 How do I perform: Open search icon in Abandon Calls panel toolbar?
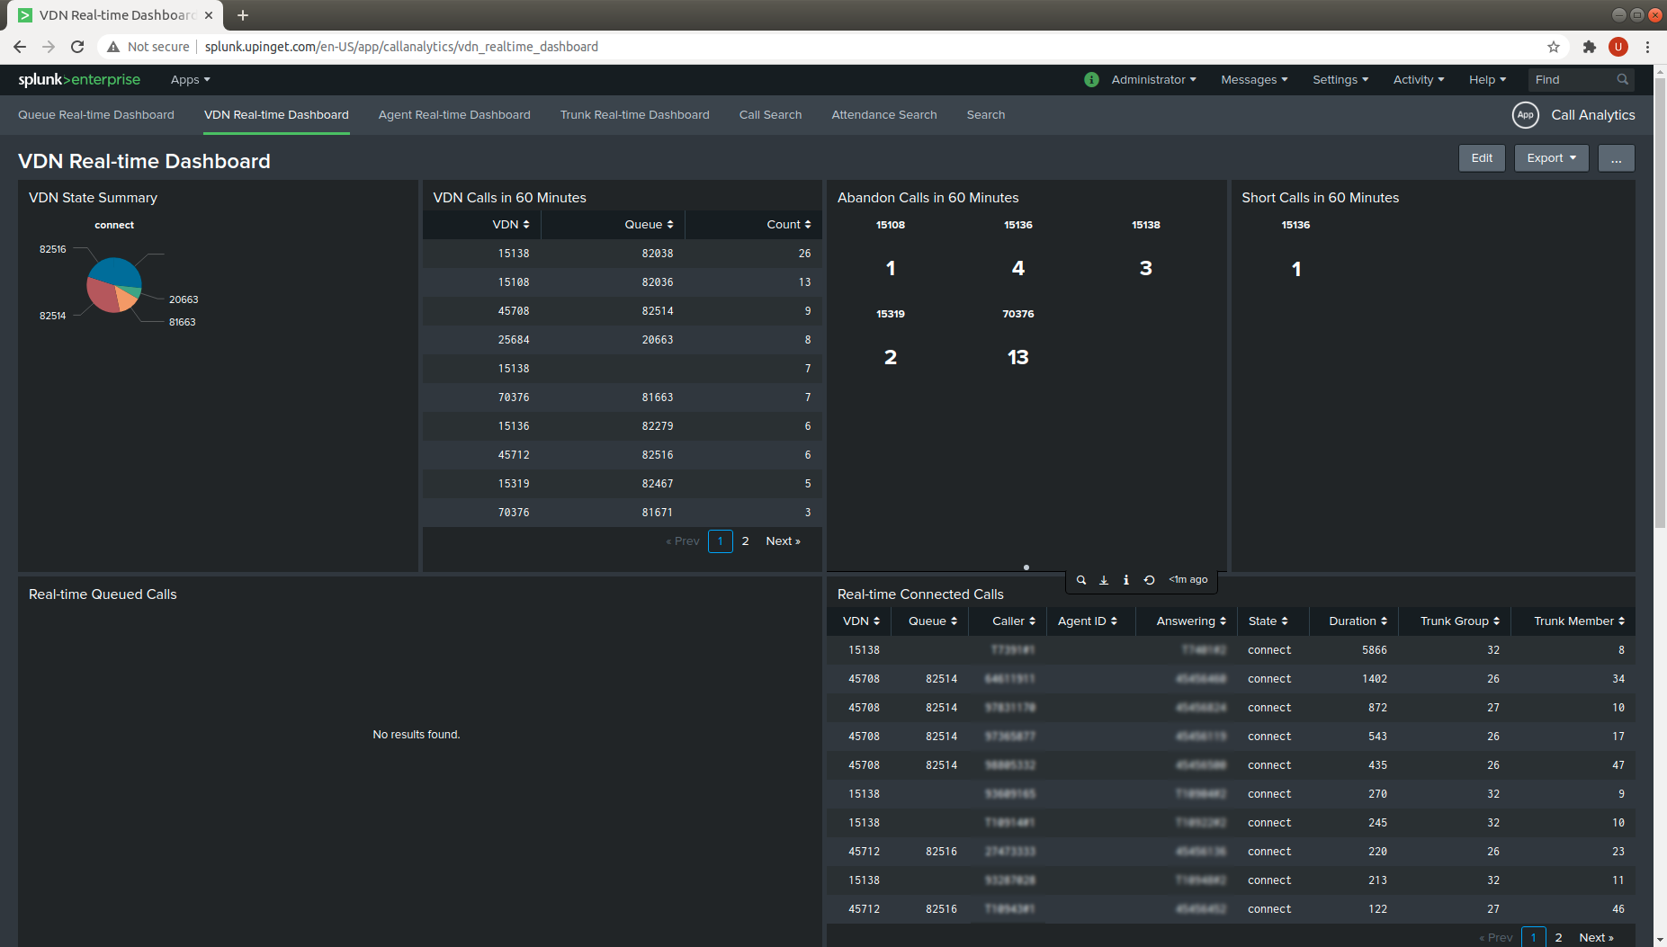pos(1081,580)
